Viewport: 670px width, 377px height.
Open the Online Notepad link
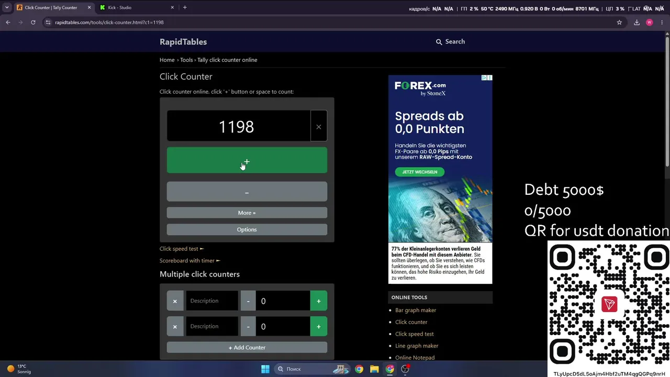coord(415,358)
